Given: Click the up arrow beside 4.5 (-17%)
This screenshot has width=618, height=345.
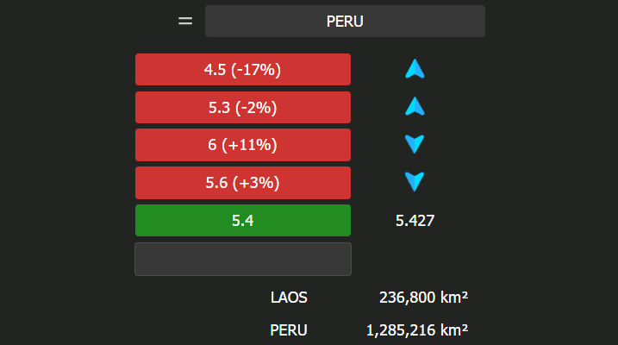Looking at the screenshot, I should pyautogui.click(x=415, y=70).
